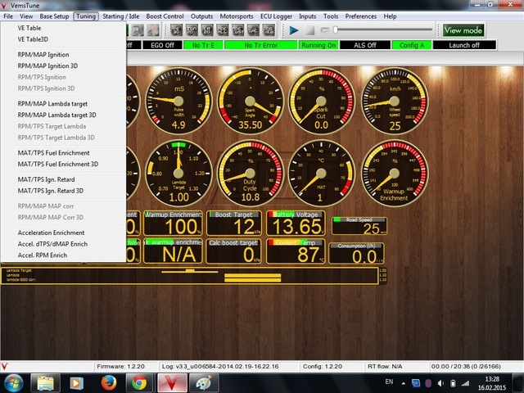Click the Boost Target readout
Viewport: 524px width, 393px height.
[234, 224]
